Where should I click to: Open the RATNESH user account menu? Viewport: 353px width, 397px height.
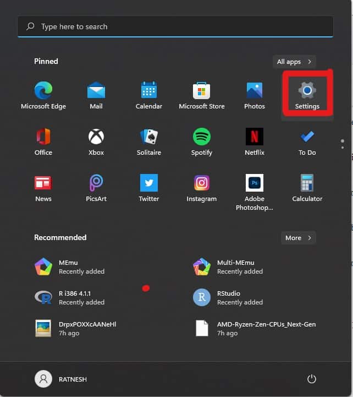(60, 379)
